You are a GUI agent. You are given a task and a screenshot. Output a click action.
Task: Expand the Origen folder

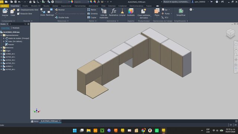[x=1, y=51]
